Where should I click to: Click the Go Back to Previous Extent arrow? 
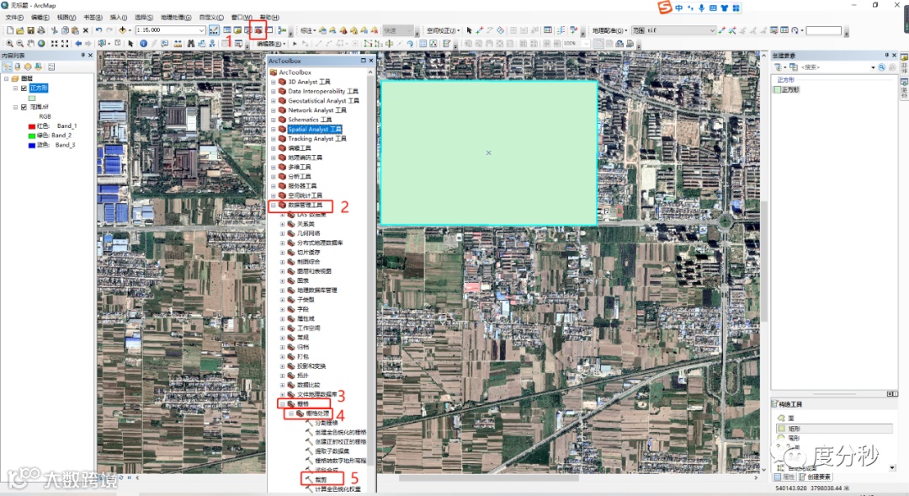78,44
